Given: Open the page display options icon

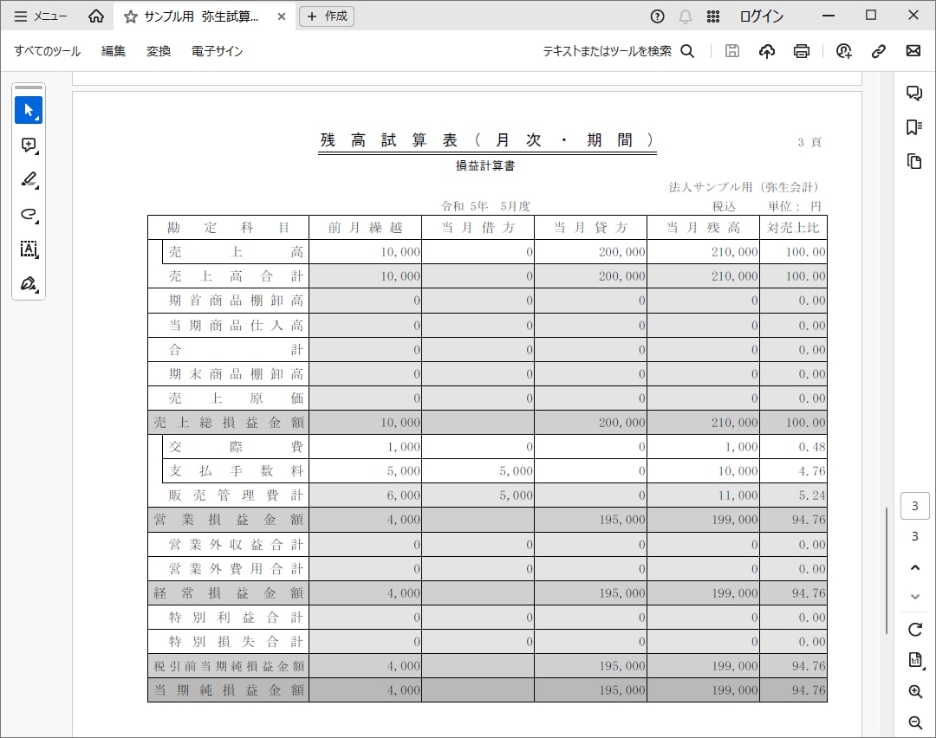Looking at the screenshot, I should tap(915, 660).
